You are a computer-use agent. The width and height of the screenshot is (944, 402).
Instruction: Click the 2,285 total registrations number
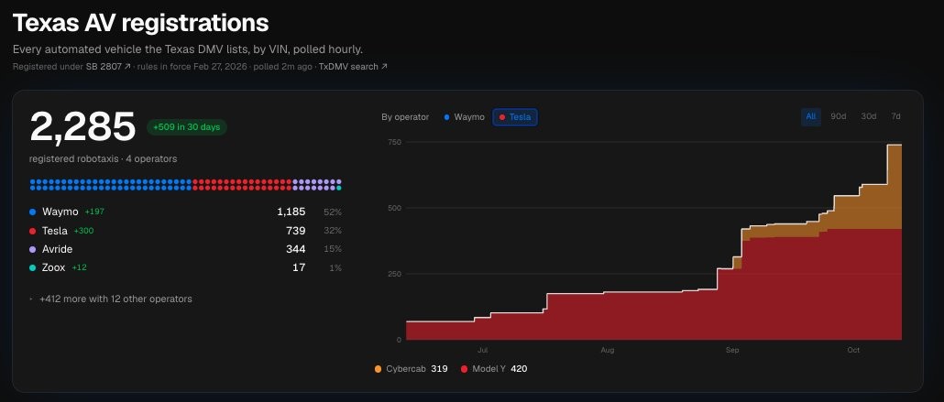(x=82, y=127)
